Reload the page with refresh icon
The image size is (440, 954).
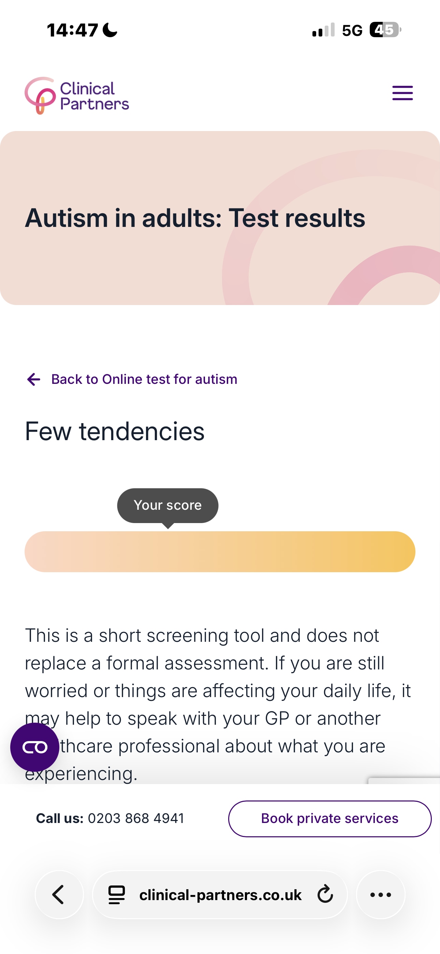[x=325, y=894]
